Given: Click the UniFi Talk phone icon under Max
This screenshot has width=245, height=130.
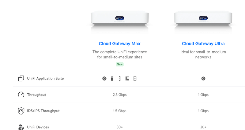Looking at the screenshot, I should click(127, 79).
